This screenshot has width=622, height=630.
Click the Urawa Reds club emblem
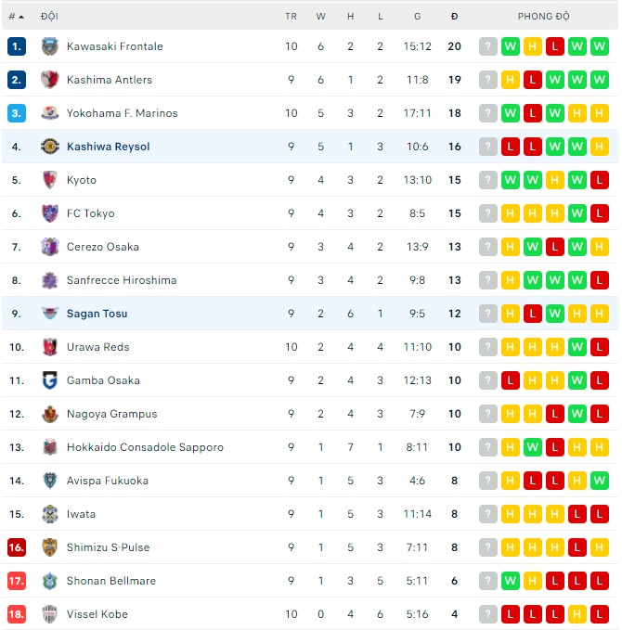(x=50, y=347)
